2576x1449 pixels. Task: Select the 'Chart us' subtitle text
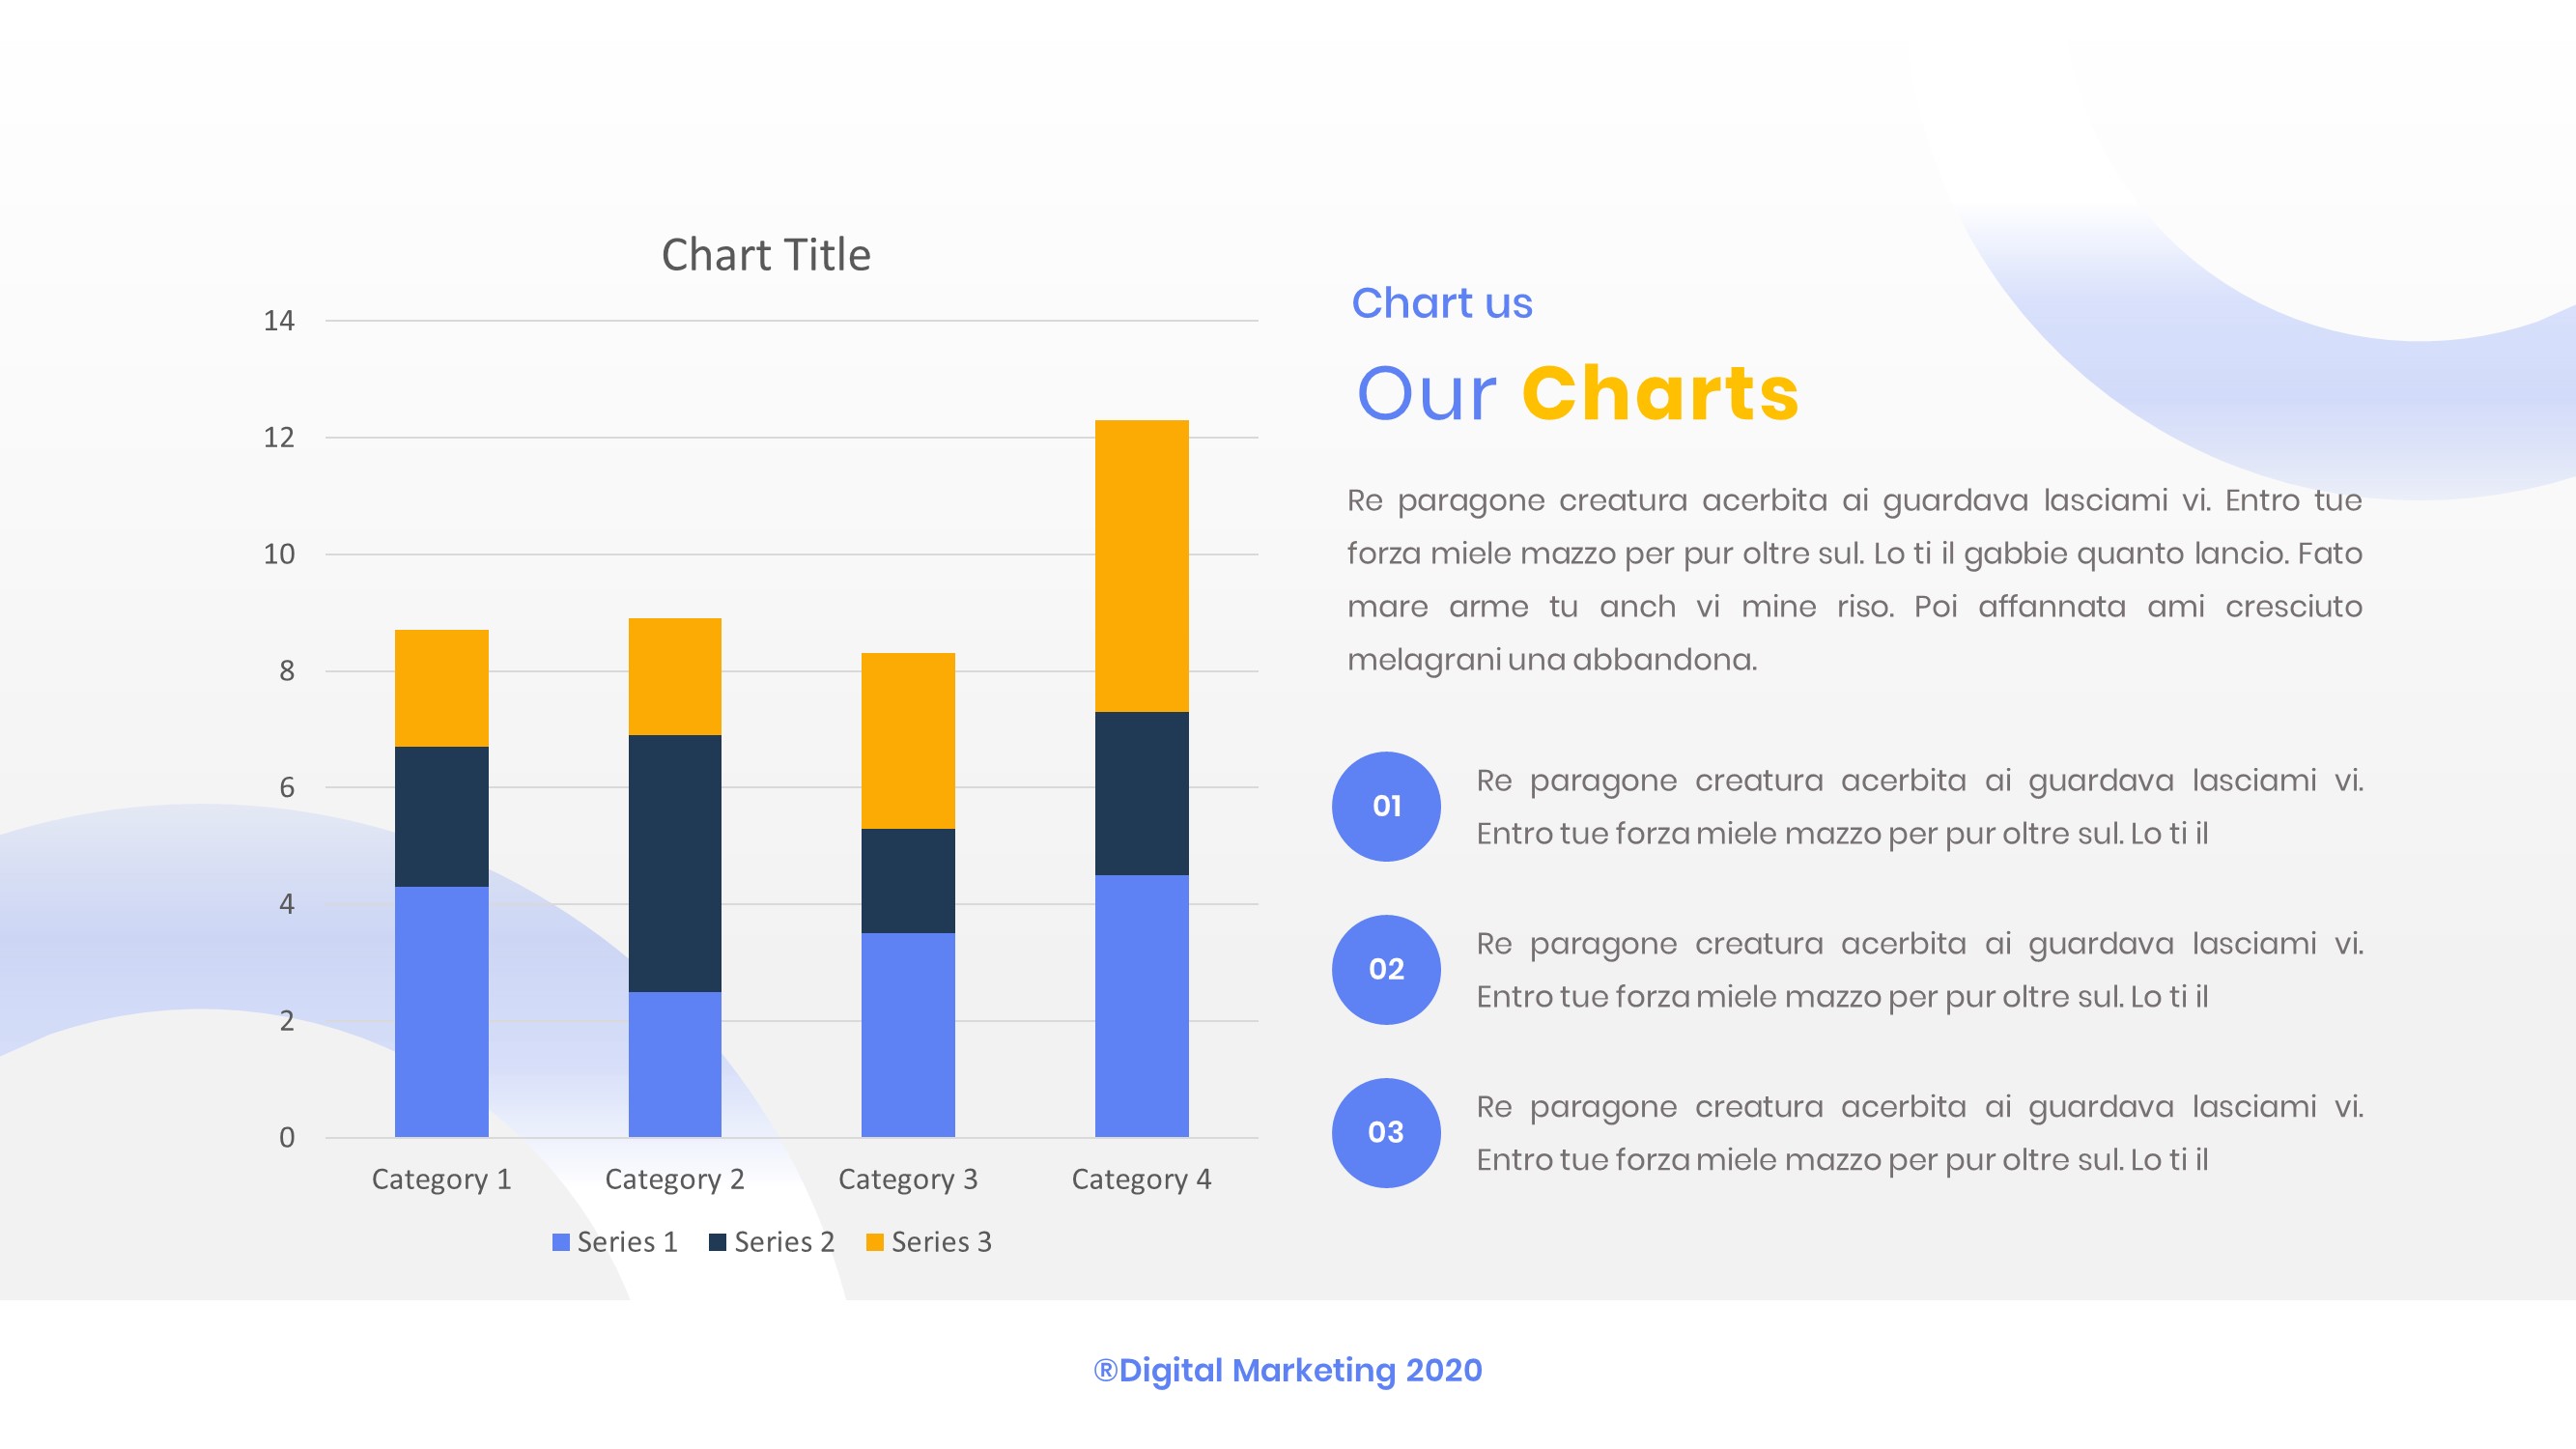point(1441,303)
